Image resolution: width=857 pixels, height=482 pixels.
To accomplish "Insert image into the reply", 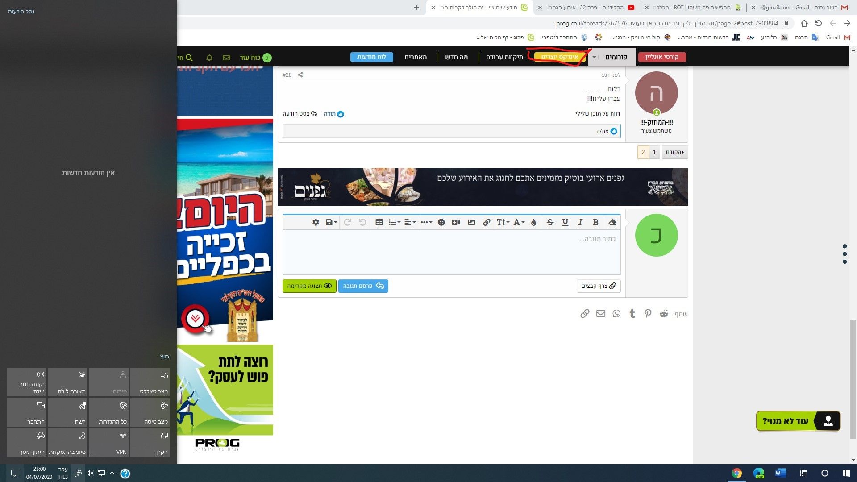I will click(x=471, y=222).
